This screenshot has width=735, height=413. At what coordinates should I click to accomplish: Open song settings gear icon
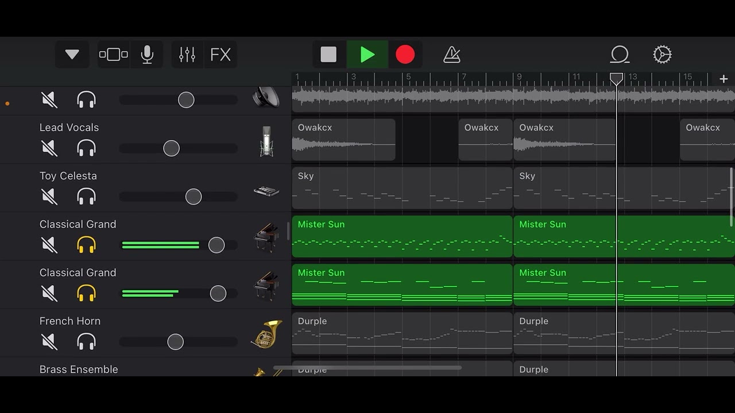pyautogui.click(x=662, y=54)
